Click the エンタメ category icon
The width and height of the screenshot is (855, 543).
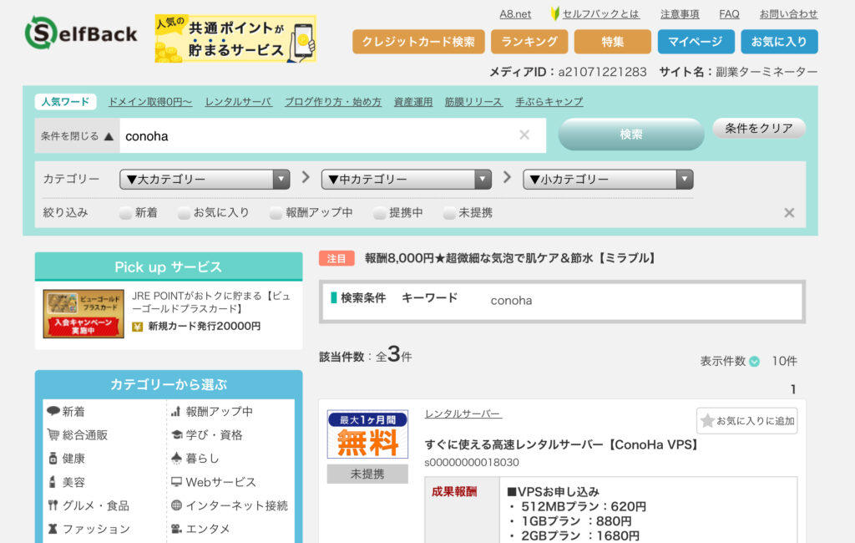coord(177,529)
